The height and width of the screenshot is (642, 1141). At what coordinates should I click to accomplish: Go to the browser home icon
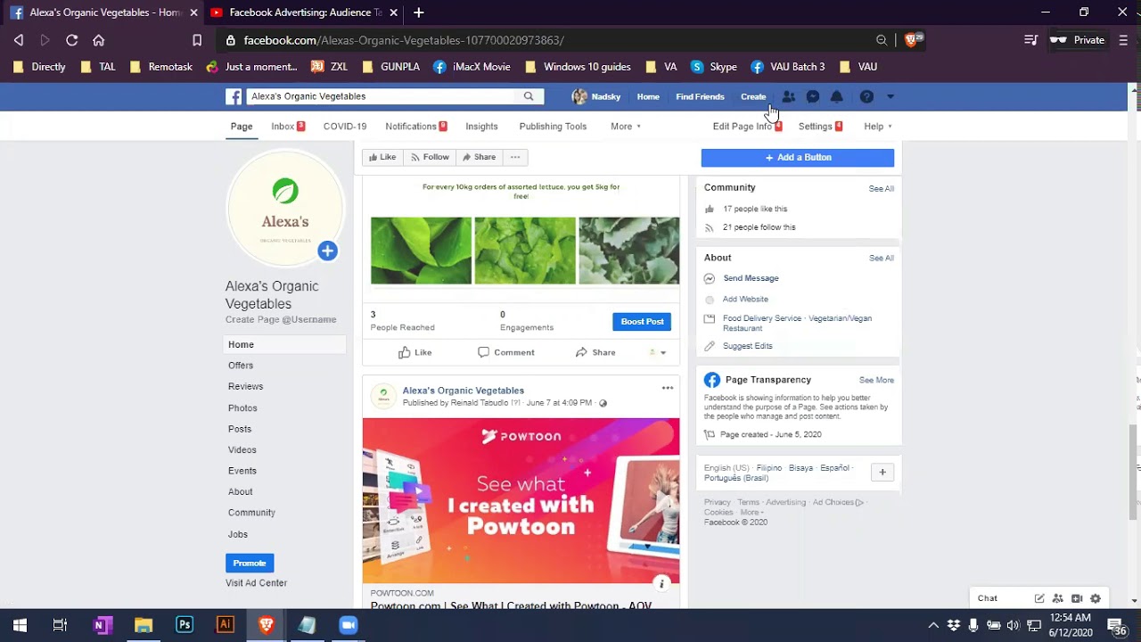[99, 40]
